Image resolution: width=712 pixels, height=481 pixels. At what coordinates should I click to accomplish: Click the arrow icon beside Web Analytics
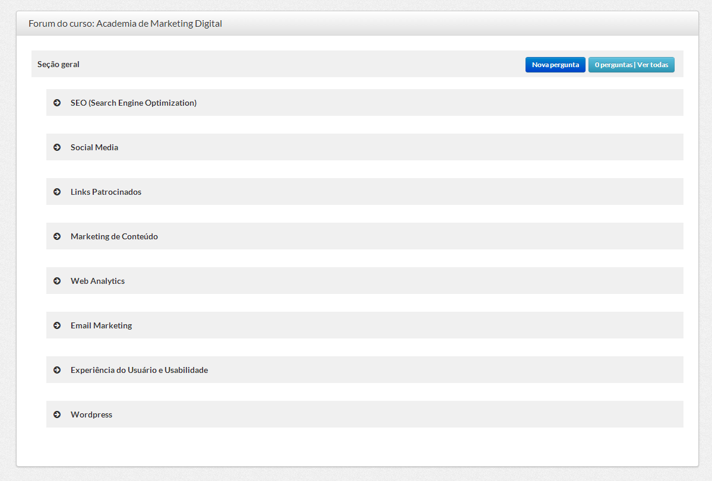point(57,281)
